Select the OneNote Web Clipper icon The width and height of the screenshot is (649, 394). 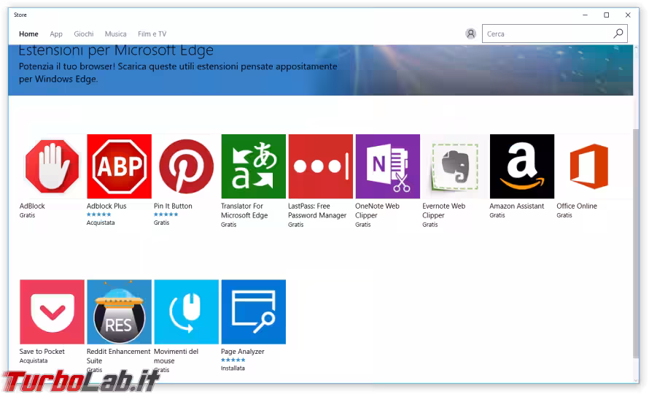click(x=387, y=166)
